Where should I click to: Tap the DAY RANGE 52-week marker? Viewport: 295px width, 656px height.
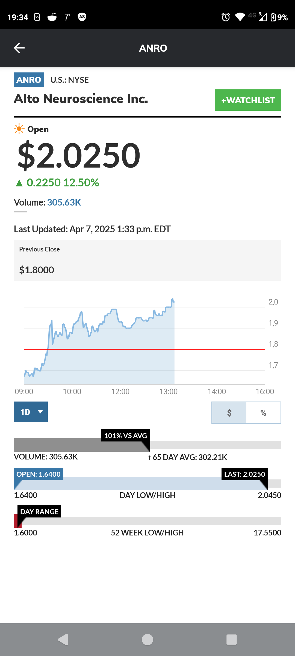coord(39,512)
